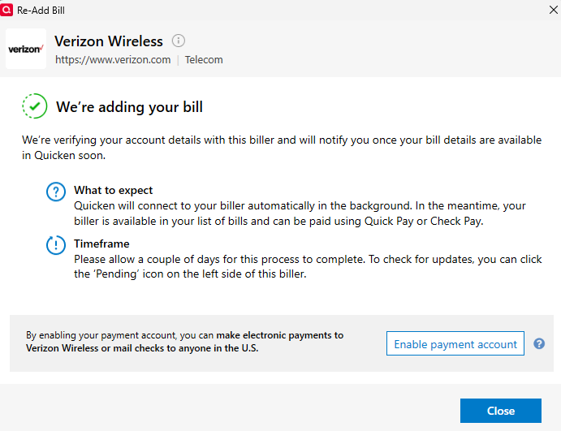Click the What to expect heading
Viewport: 561px width, 431px height.
(x=113, y=191)
